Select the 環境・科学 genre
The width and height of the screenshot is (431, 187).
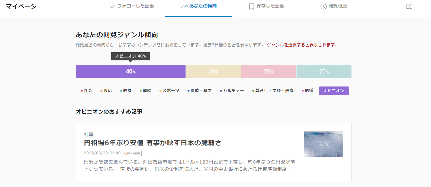click(x=201, y=91)
